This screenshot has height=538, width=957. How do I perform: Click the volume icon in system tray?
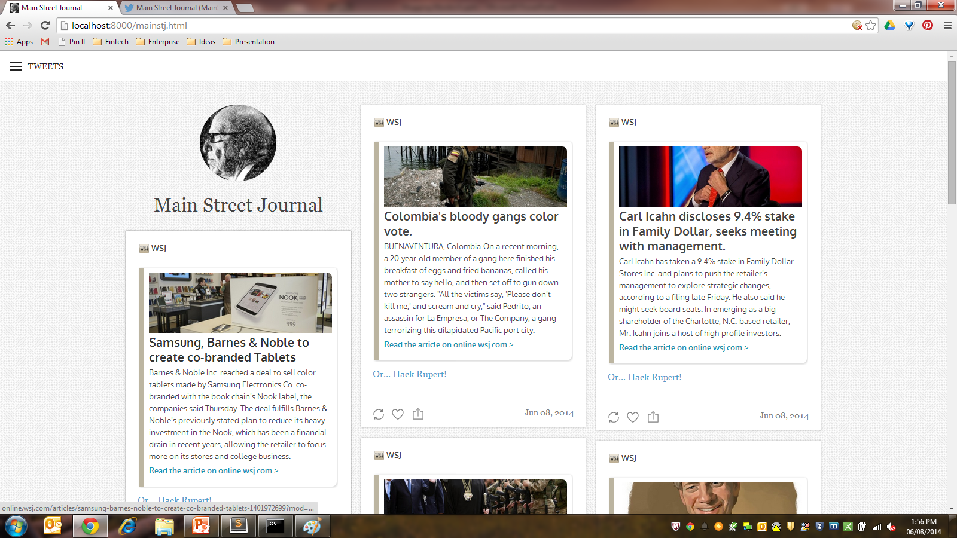(x=891, y=527)
